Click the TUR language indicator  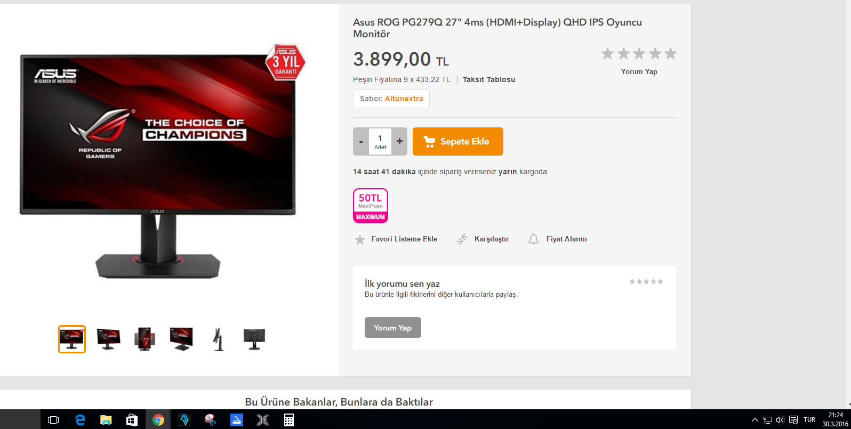point(809,420)
